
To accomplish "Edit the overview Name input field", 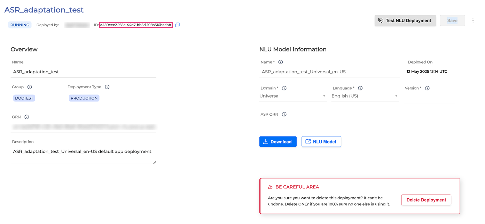I will [x=83, y=72].
